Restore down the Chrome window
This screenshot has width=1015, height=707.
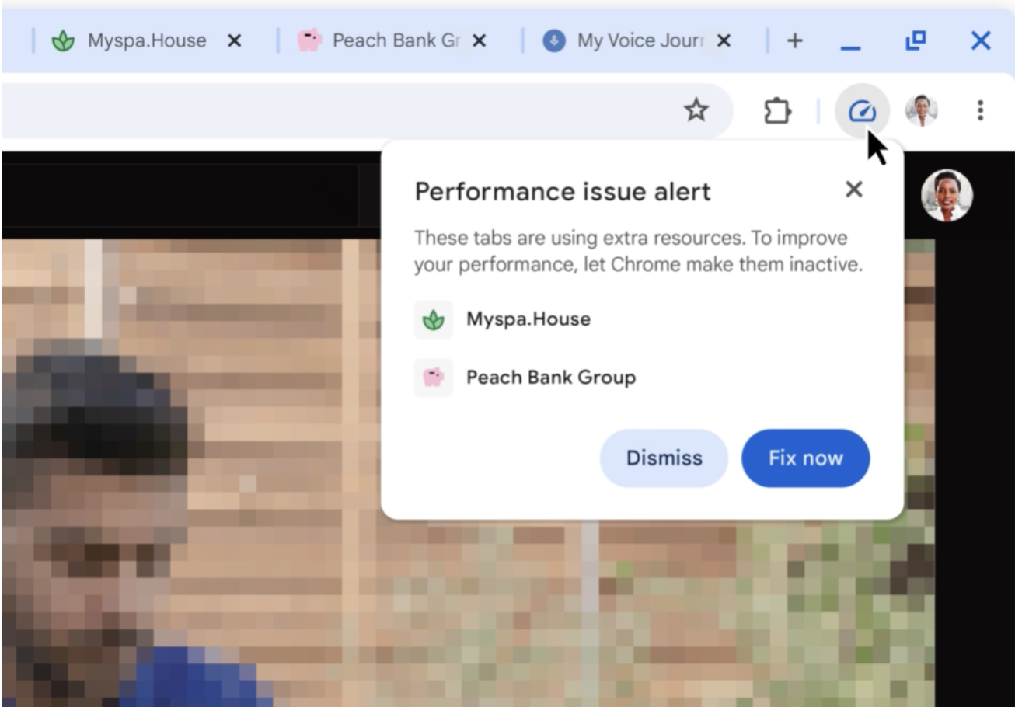point(916,41)
